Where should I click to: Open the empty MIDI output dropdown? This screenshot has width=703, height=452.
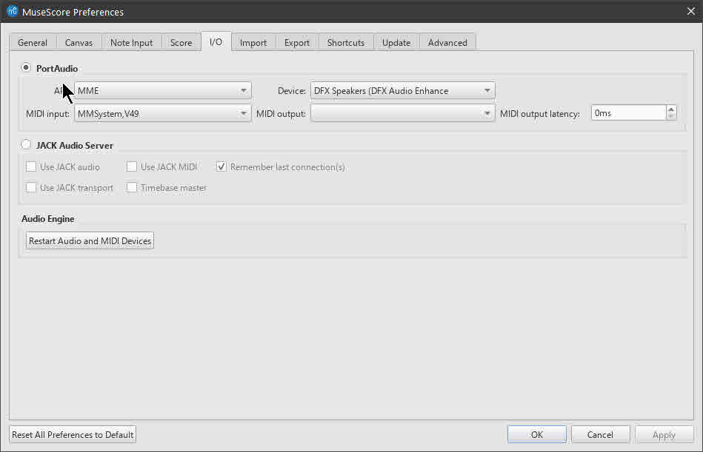(402, 113)
